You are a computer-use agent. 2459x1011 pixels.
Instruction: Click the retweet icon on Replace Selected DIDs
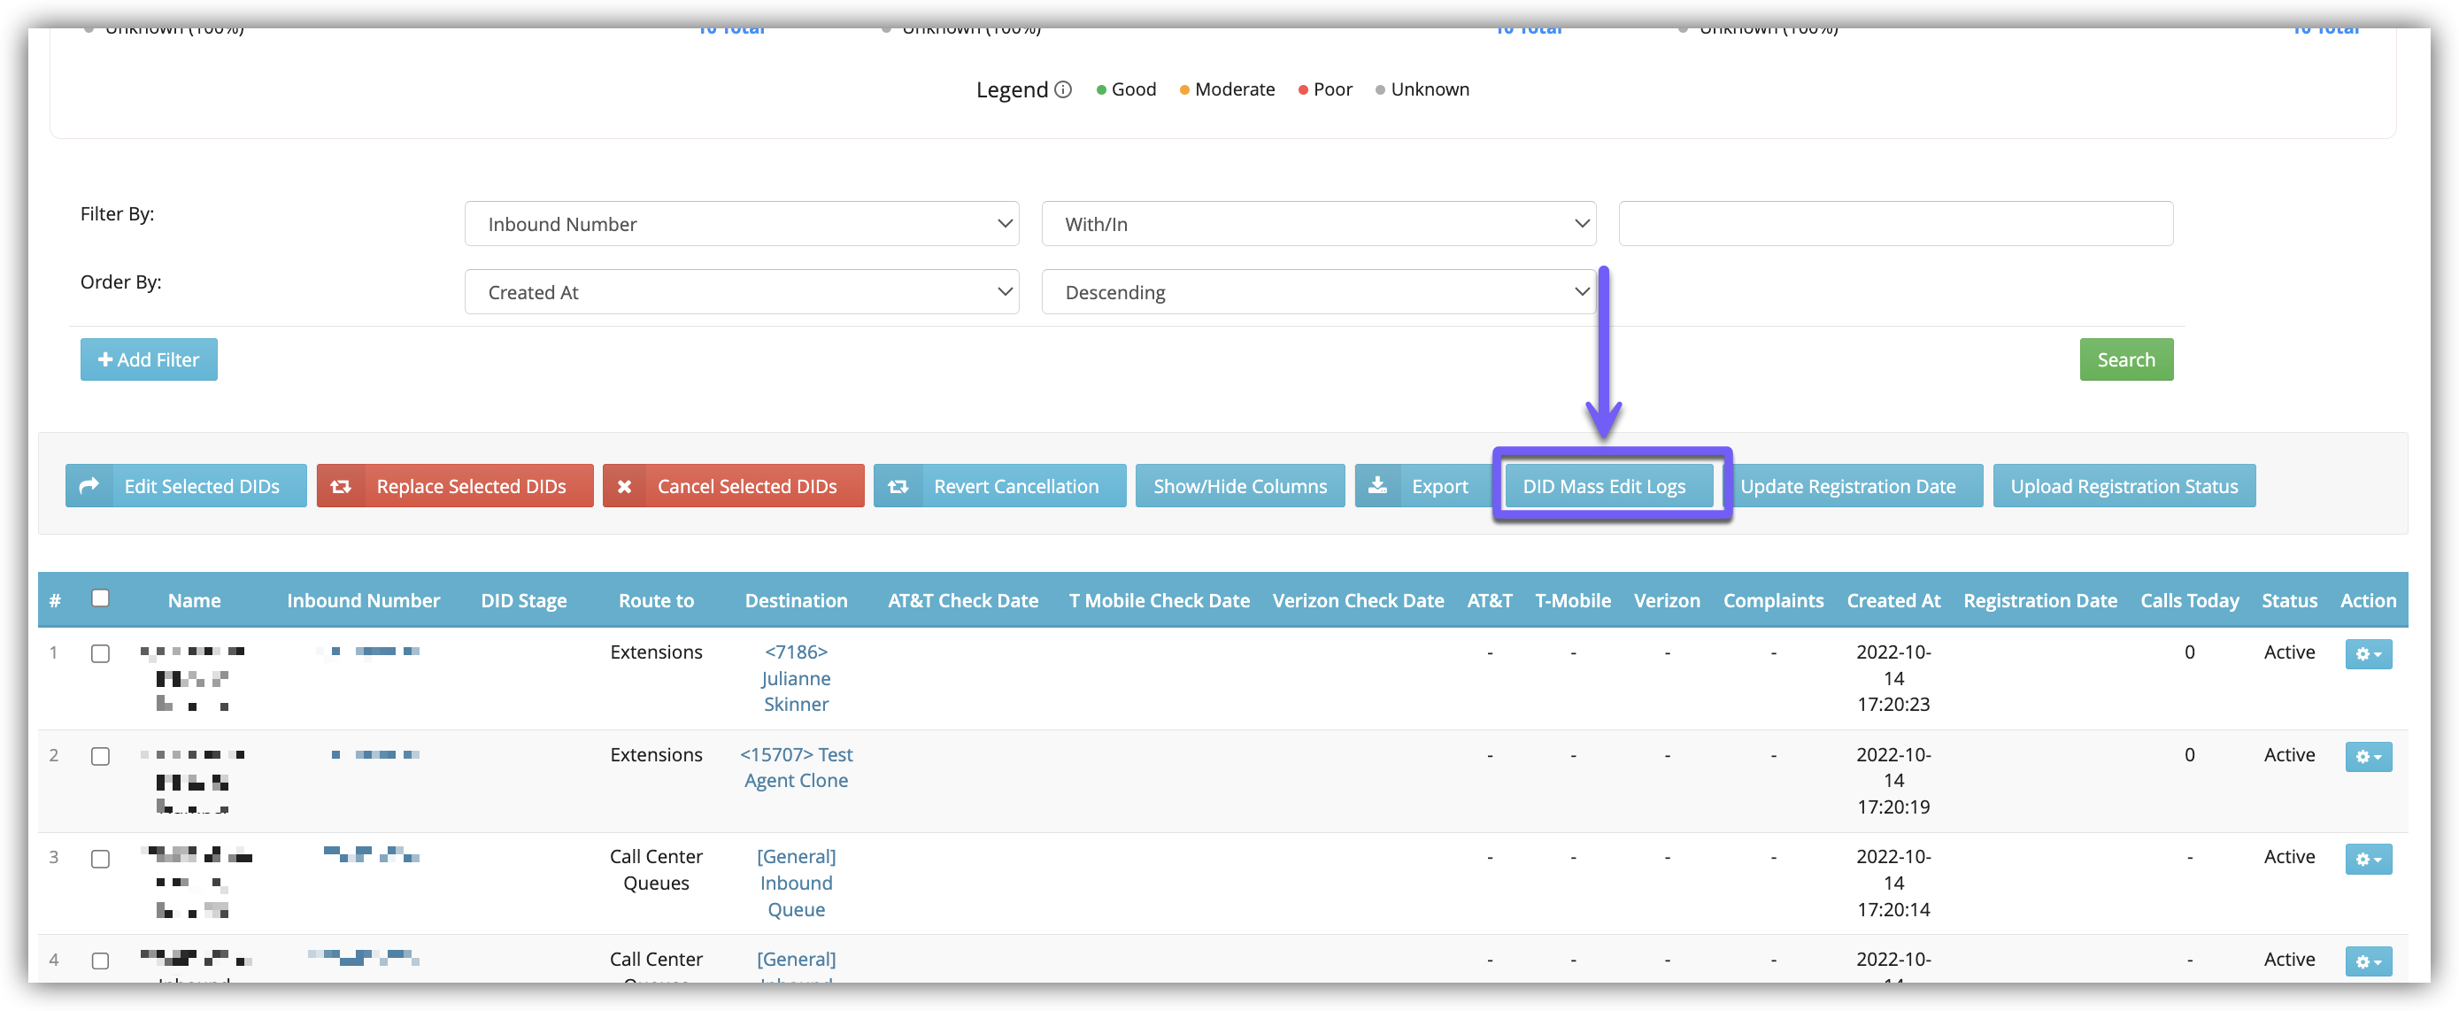[x=341, y=487]
